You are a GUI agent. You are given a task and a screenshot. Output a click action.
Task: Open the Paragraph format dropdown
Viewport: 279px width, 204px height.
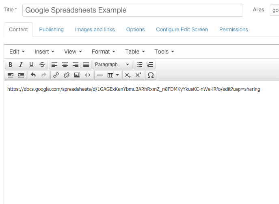tap(112, 64)
